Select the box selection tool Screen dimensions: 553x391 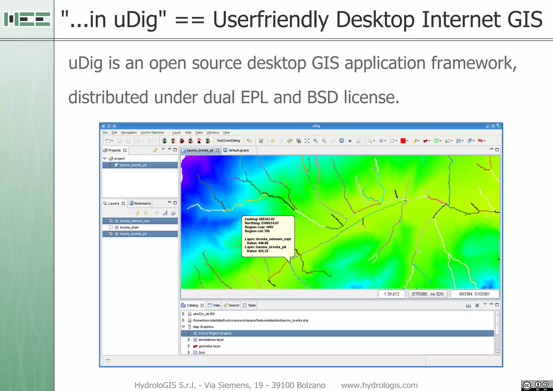[x=392, y=141]
